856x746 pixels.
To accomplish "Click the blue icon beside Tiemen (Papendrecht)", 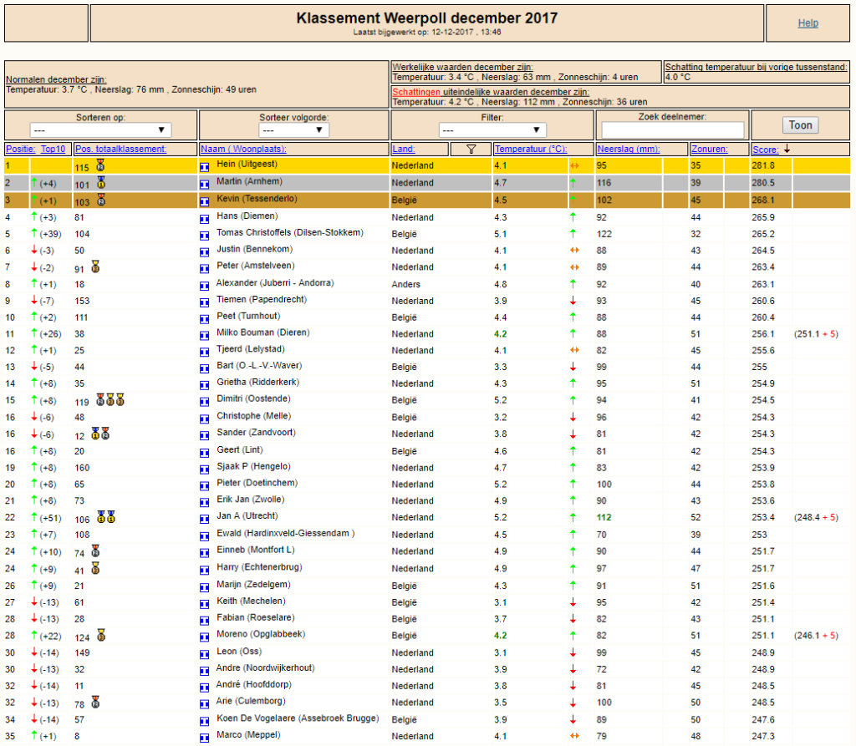I will click(x=204, y=302).
